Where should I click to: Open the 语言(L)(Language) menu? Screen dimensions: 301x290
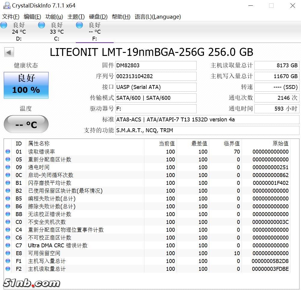(x=158, y=17)
